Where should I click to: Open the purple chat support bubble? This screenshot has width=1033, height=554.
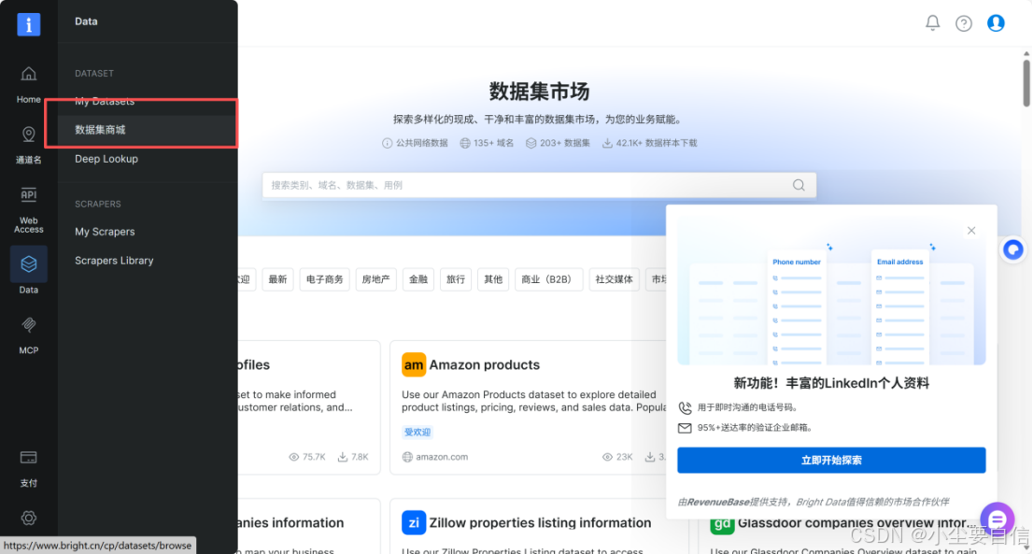[997, 518]
